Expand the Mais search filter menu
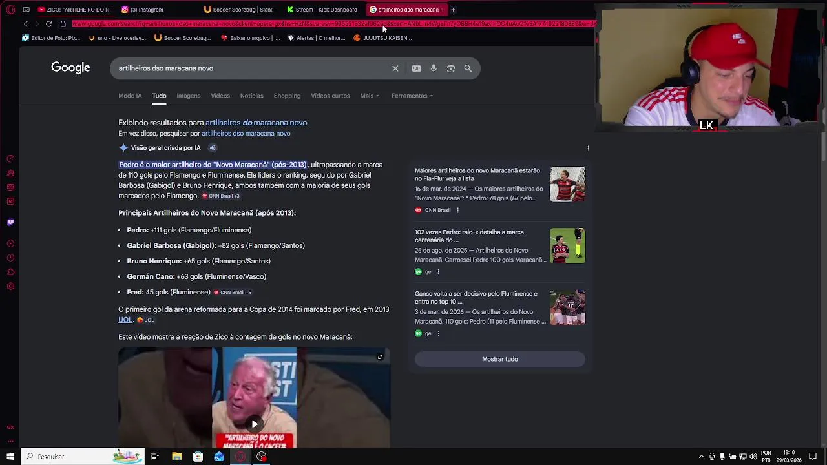 coord(370,96)
